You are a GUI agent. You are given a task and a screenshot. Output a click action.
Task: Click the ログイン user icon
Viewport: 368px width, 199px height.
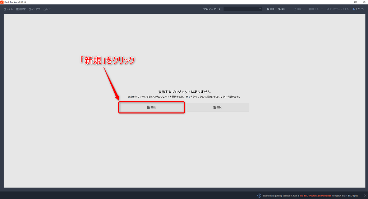click(354, 9)
